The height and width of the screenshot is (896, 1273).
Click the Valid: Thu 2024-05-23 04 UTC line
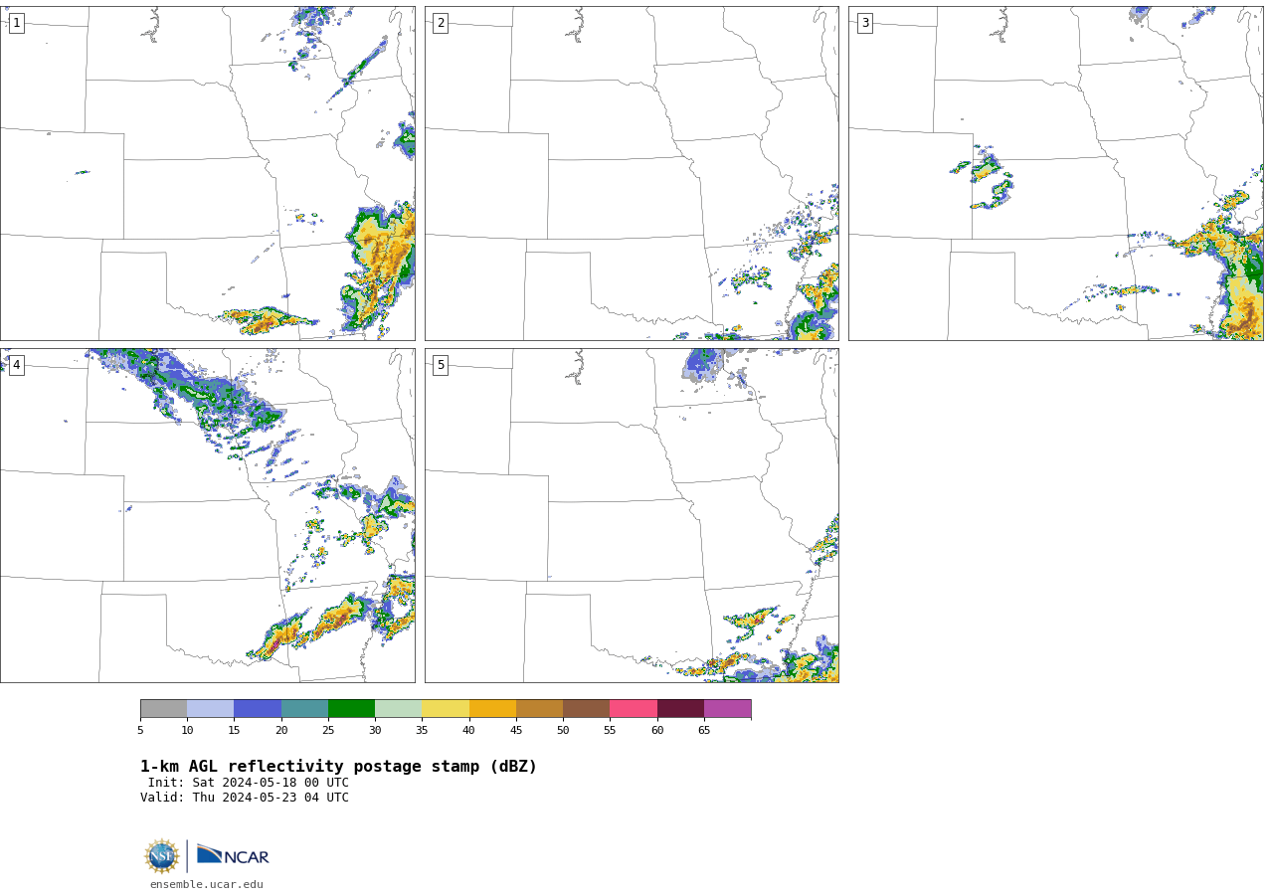pos(245,798)
